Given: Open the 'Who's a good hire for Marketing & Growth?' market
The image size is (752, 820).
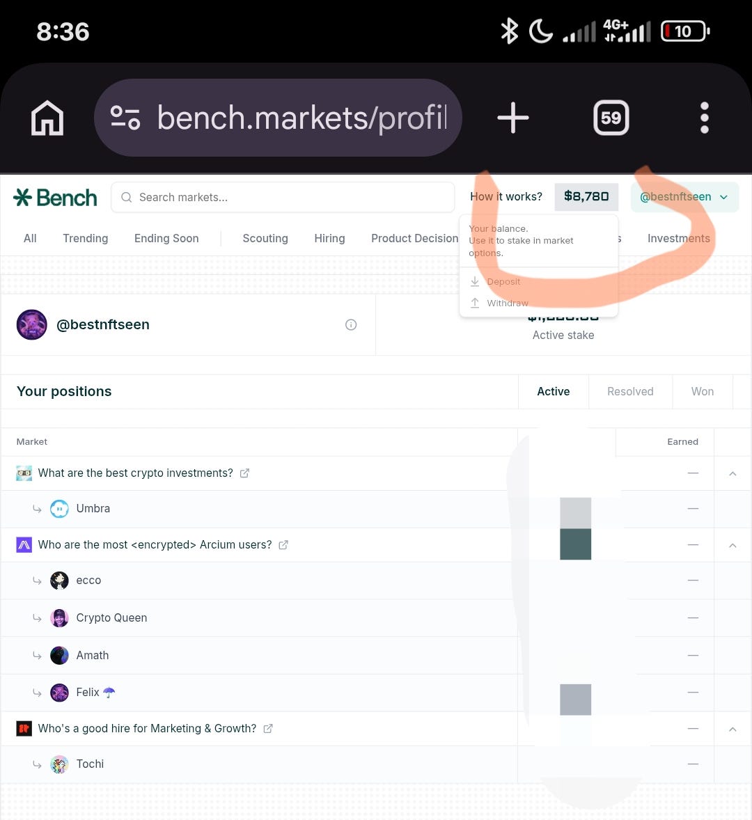Looking at the screenshot, I should pyautogui.click(x=147, y=729).
